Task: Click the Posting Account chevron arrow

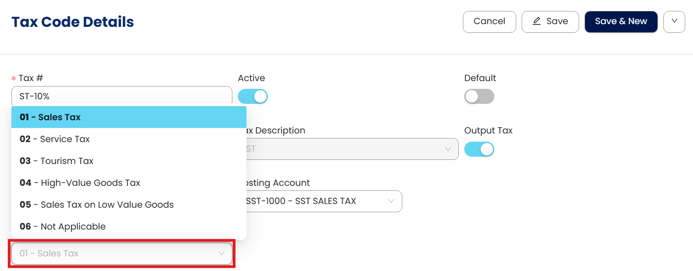Action: (x=391, y=201)
